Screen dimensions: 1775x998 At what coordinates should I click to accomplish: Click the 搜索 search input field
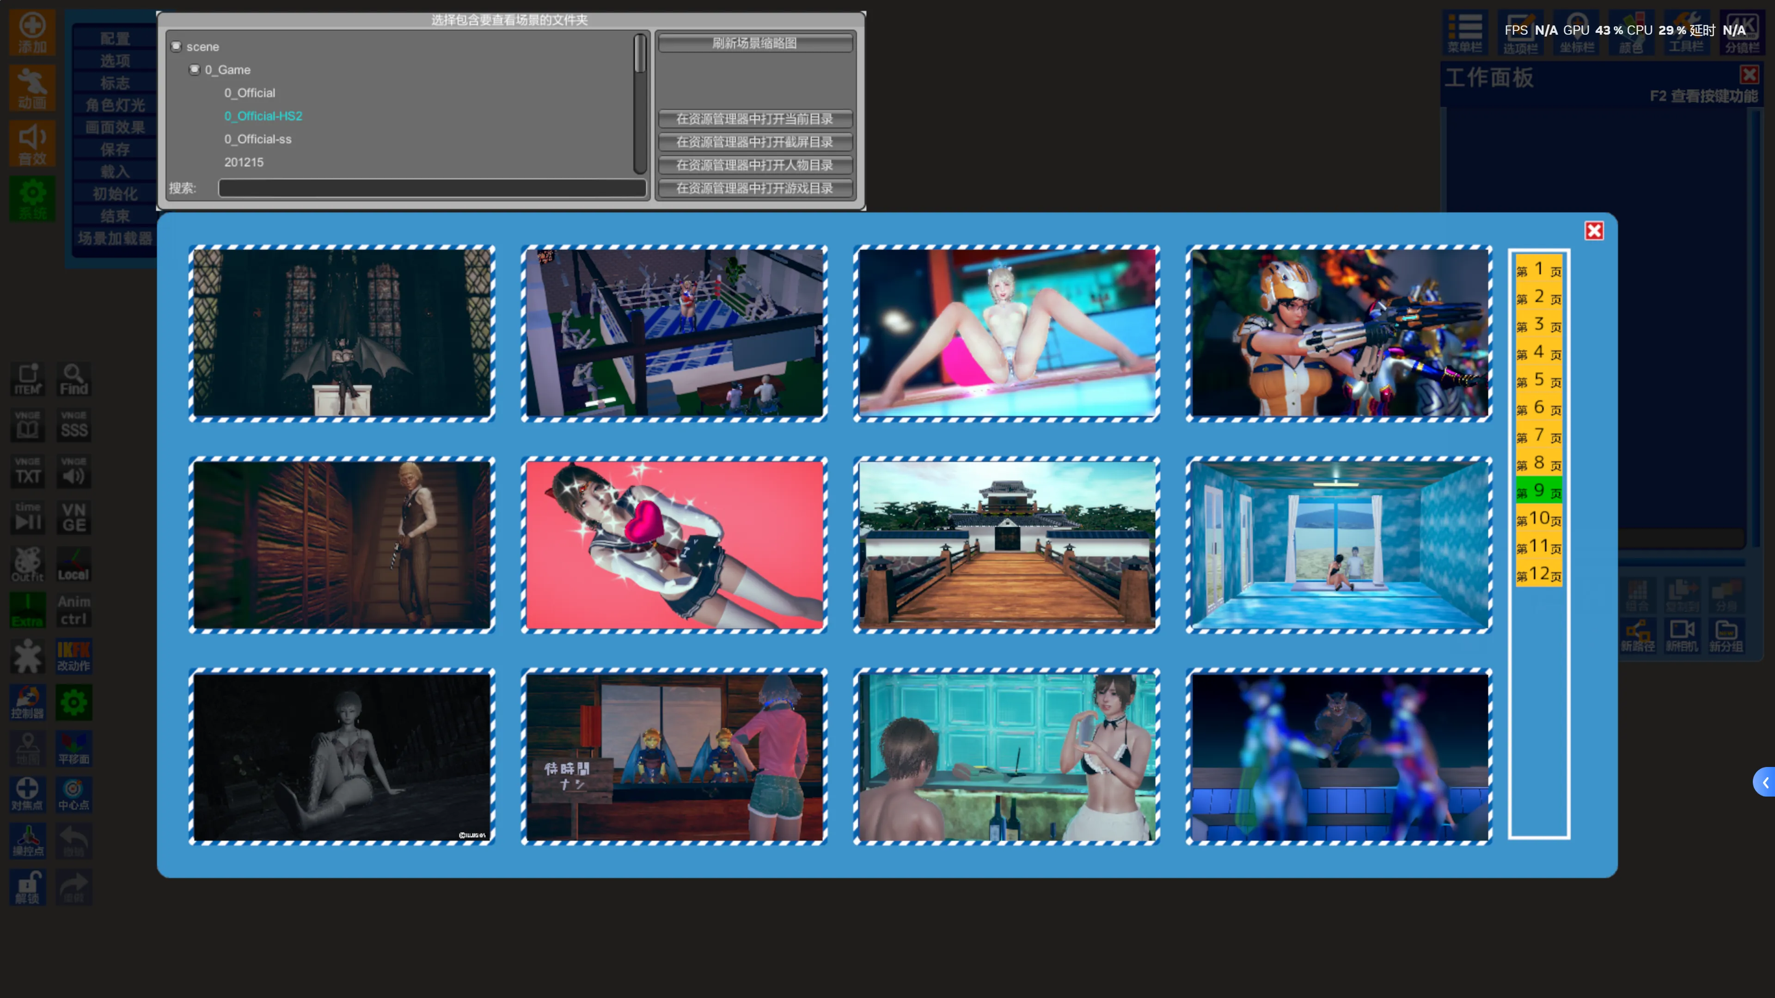(x=433, y=188)
